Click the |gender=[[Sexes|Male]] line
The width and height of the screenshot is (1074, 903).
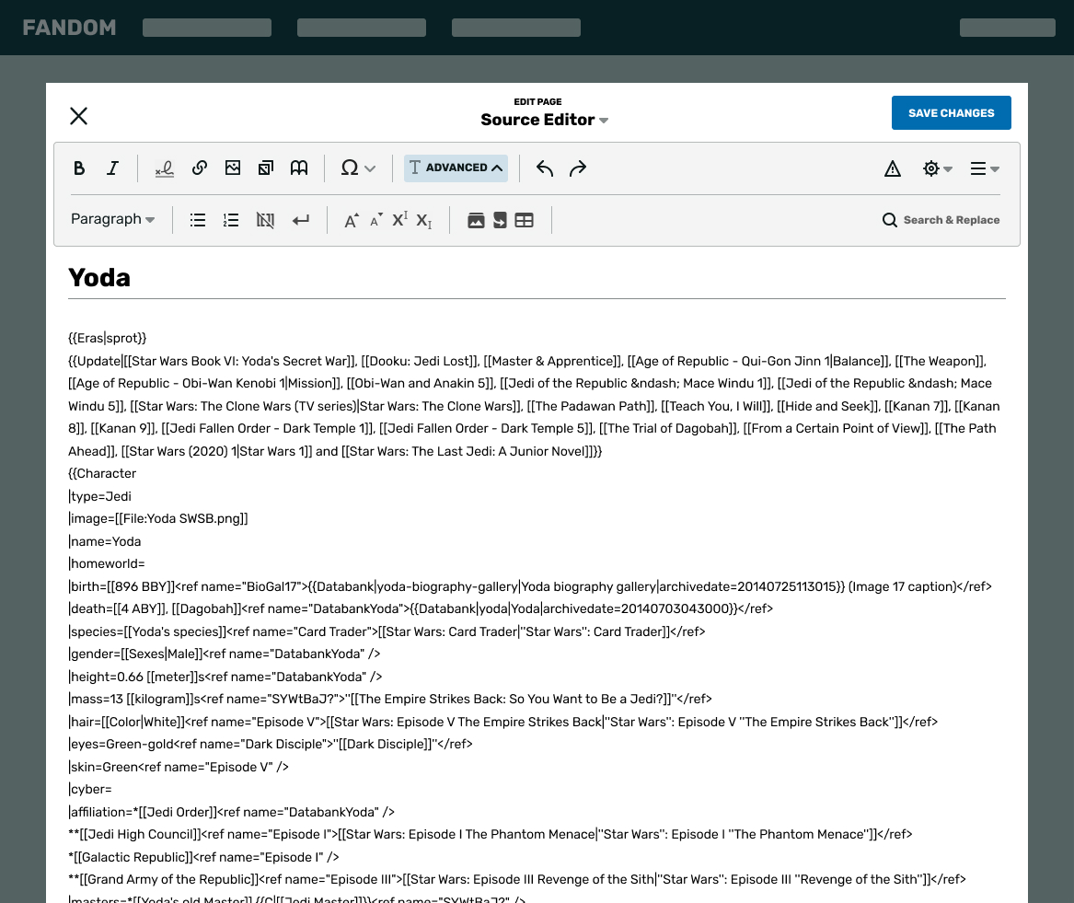(225, 654)
